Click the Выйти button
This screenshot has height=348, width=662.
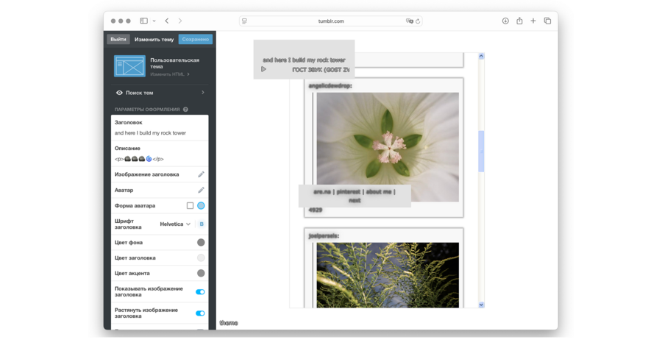(118, 39)
